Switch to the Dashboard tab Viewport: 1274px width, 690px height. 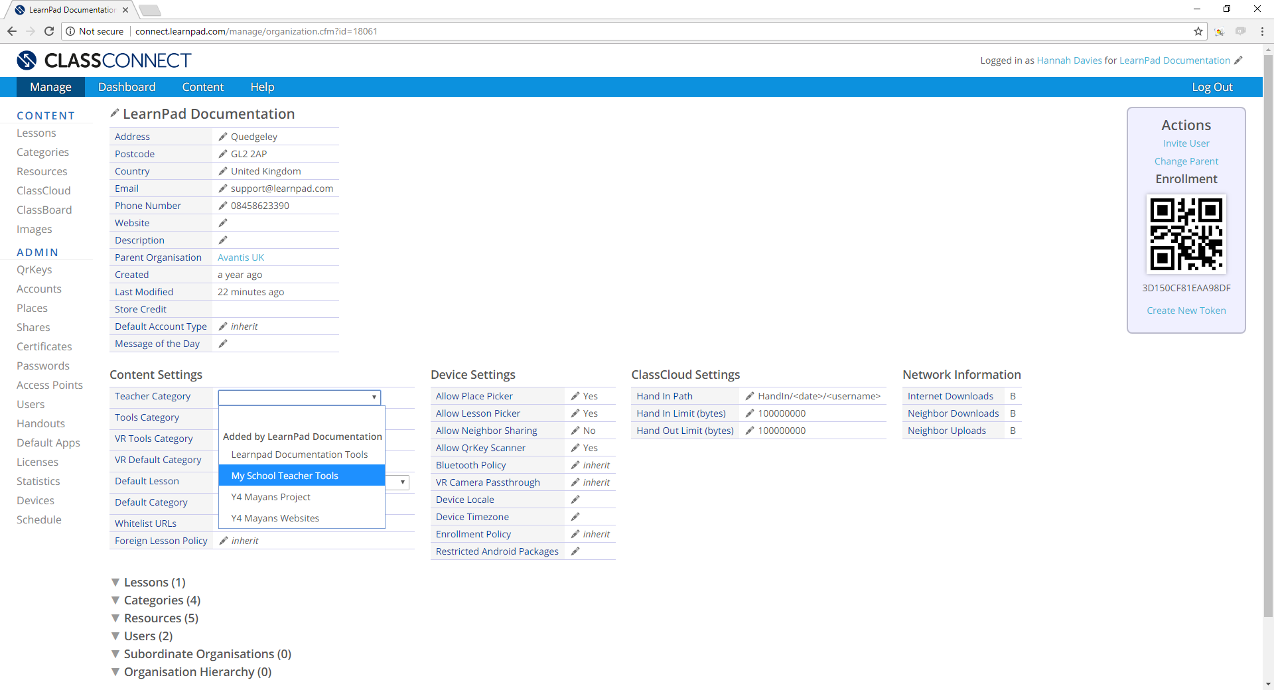tap(127, 87)
